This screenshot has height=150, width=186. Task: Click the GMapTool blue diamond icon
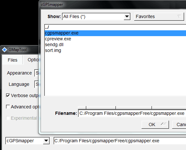click(5, 50)
